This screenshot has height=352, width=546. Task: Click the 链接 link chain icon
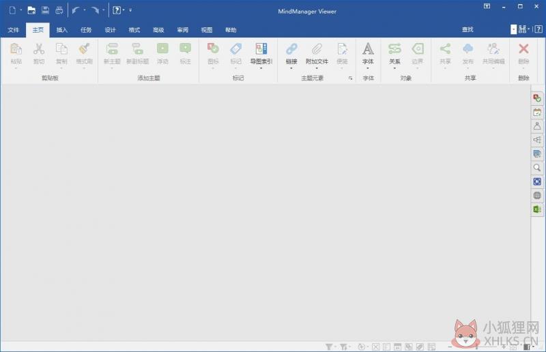click(x=291, y=48)
